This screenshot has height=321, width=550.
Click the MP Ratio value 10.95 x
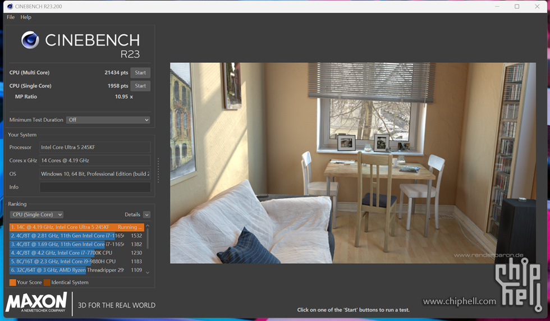pos(124,97)
